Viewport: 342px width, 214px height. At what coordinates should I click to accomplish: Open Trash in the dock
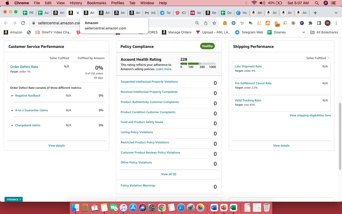tap(266, 208)
